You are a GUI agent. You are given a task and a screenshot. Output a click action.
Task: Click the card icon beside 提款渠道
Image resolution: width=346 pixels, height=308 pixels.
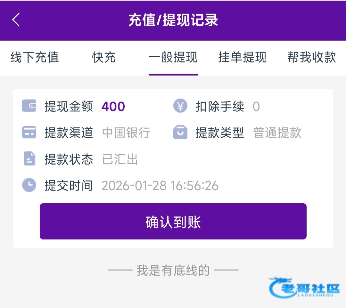tap(29, 132)
